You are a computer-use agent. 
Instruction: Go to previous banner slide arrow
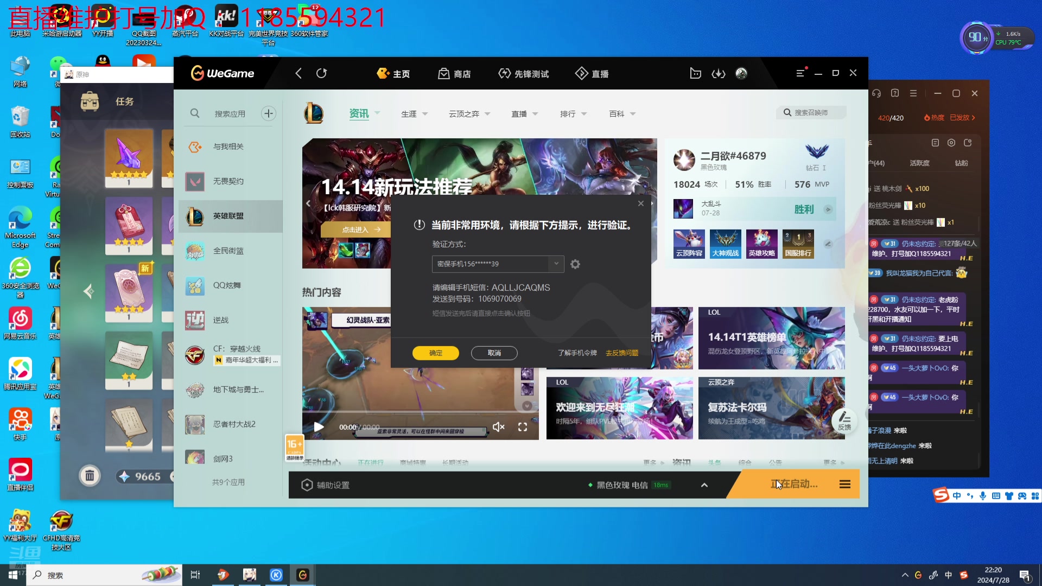coord(308,203)
